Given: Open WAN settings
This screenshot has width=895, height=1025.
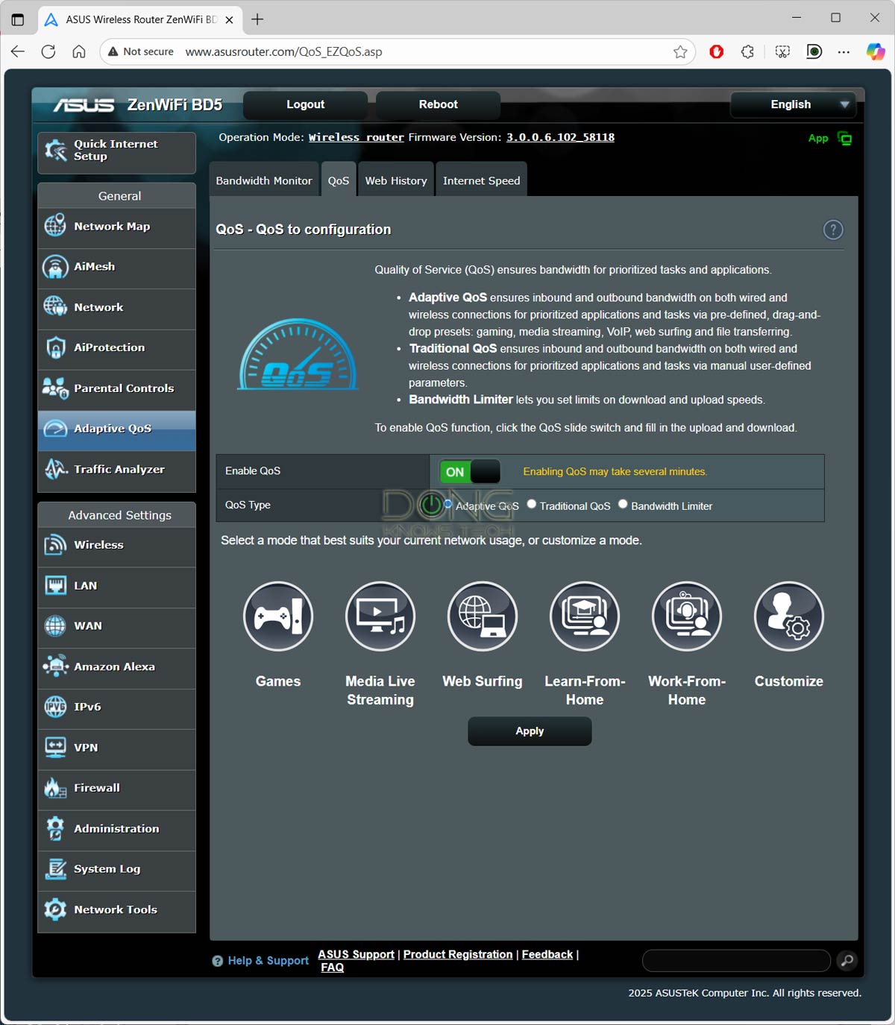Looking at the screenshot, I should tap(117, 626).
